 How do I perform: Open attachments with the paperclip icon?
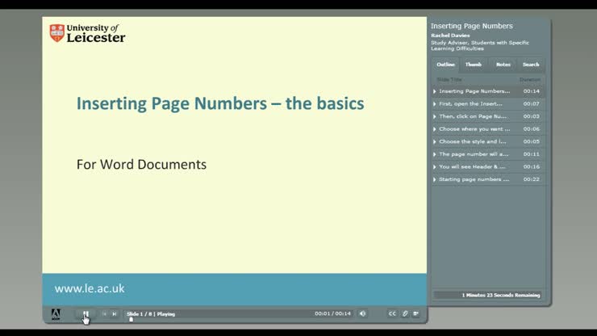(x=405, y=313)
